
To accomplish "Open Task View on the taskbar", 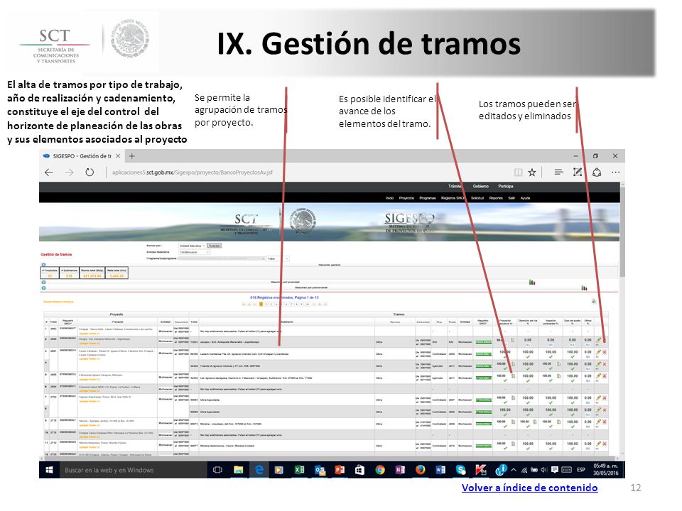I will (x=217, y=470).
